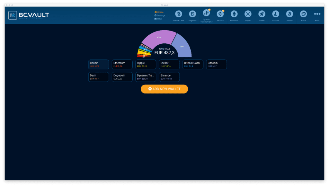This screenshot has width=329, height=186.
Task: Open the Bitcoin icon in top bar
Action: (289, 14)
